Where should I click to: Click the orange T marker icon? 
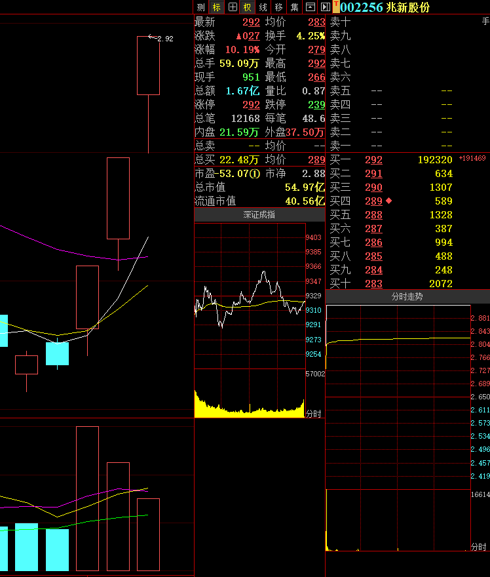336,7
